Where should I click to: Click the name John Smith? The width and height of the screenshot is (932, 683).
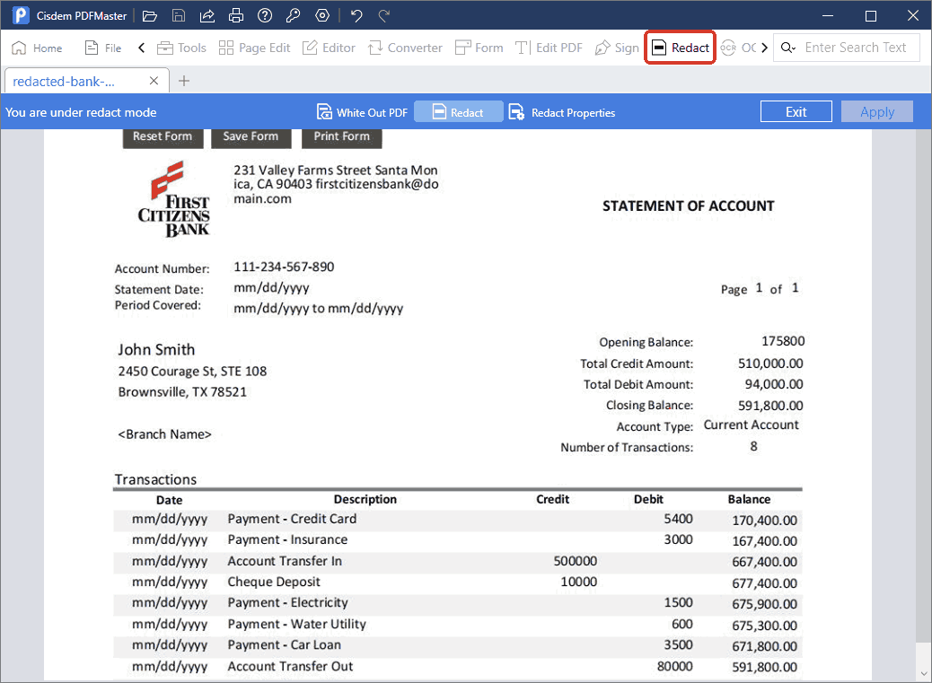tap(156, 349)
